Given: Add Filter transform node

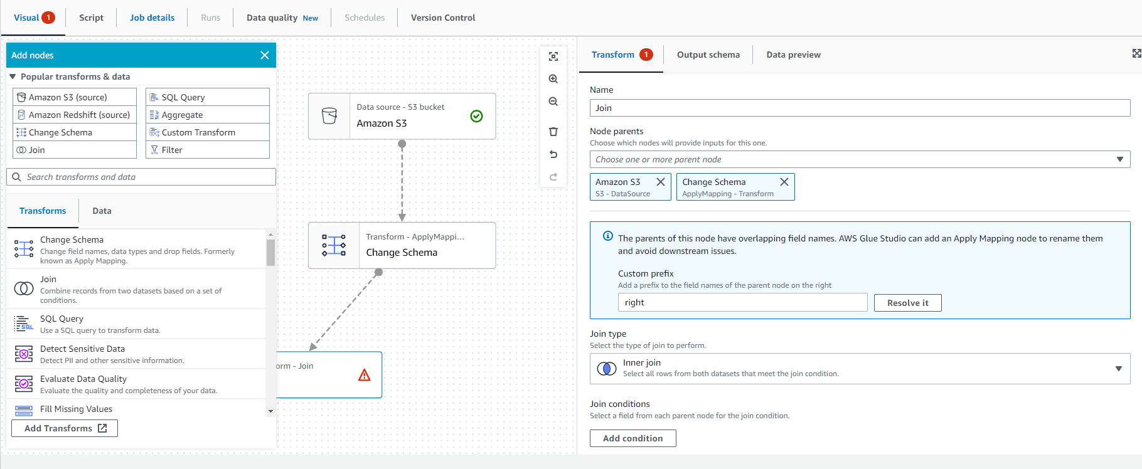Looking at the screenshot, I should (208, 150).
